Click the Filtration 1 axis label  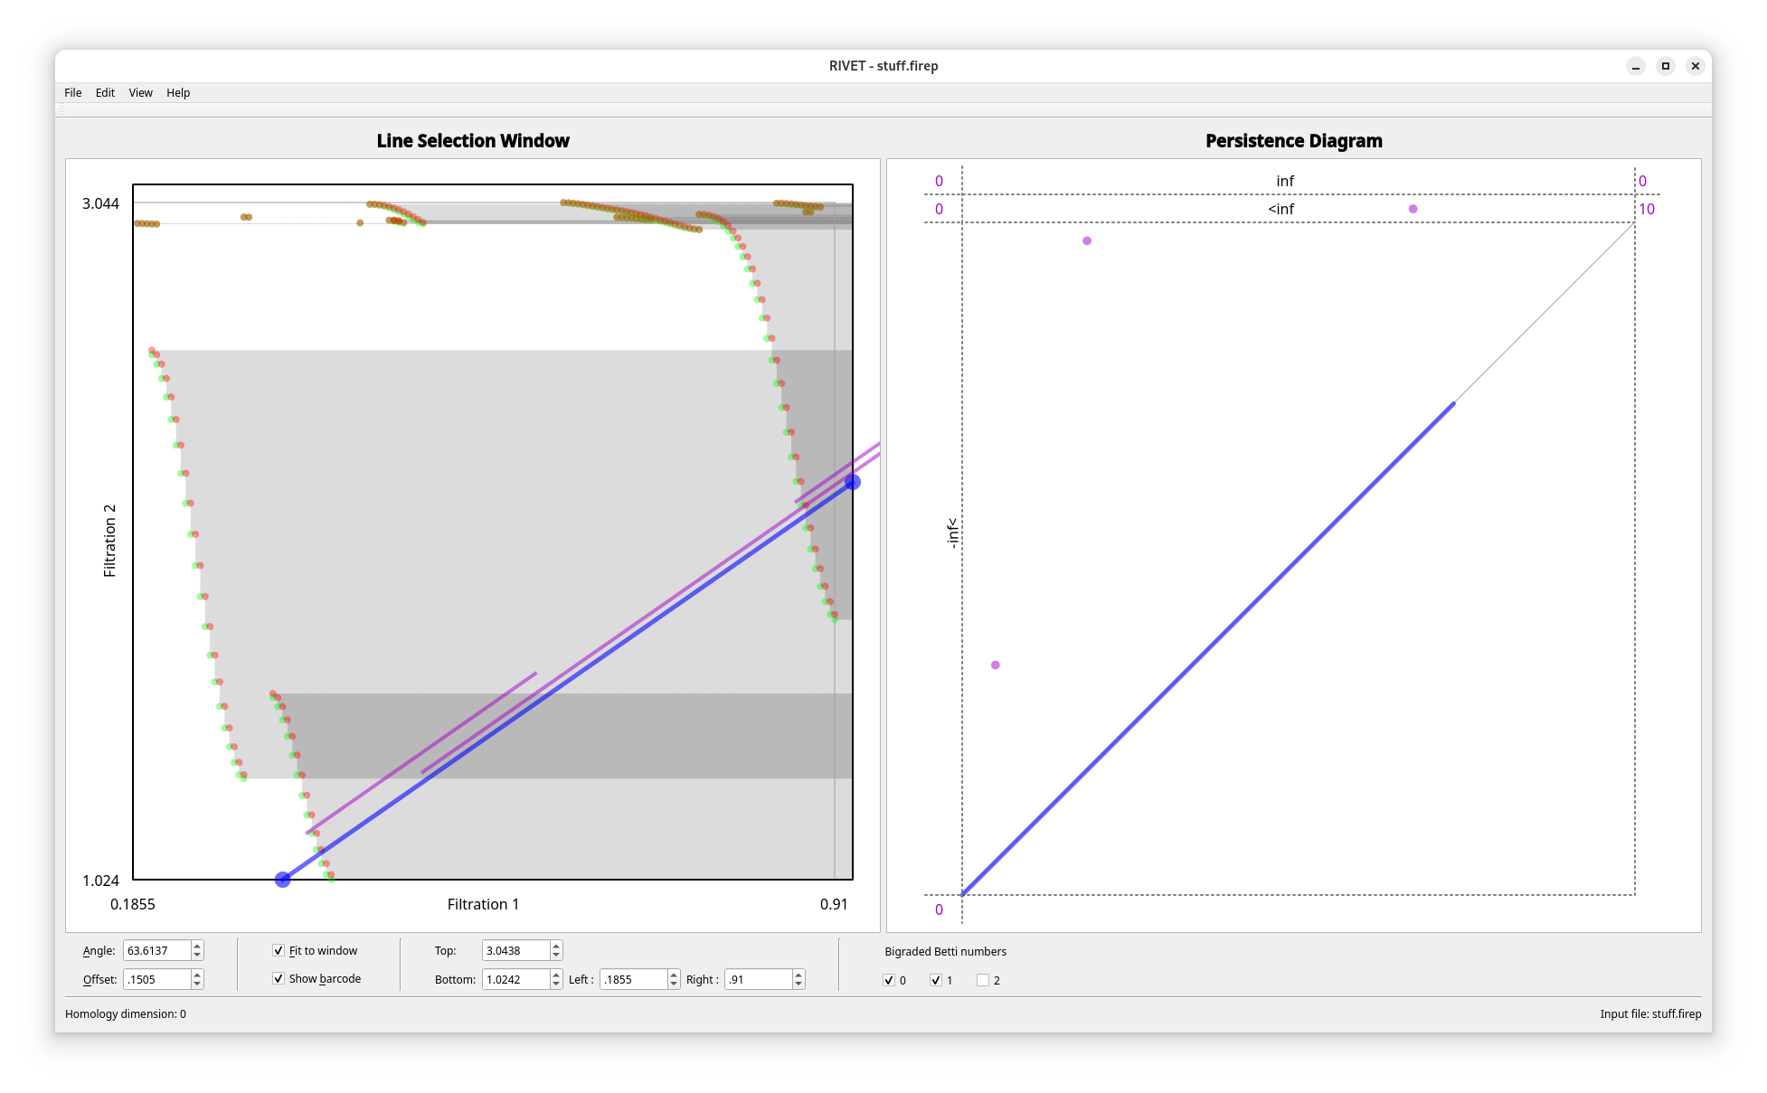coord(483,904)
